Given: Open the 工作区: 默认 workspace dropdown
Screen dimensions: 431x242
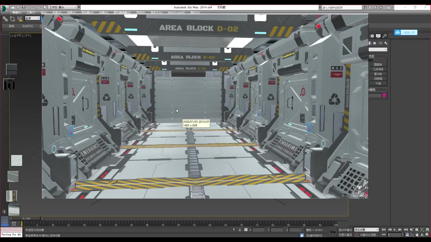Looking at the screenshot, I should pyautogui.click(x=62, y=7).
